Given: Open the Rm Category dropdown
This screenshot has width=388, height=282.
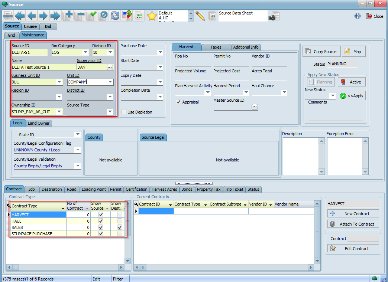Looking at the screenshot, I should coord(85,52).
